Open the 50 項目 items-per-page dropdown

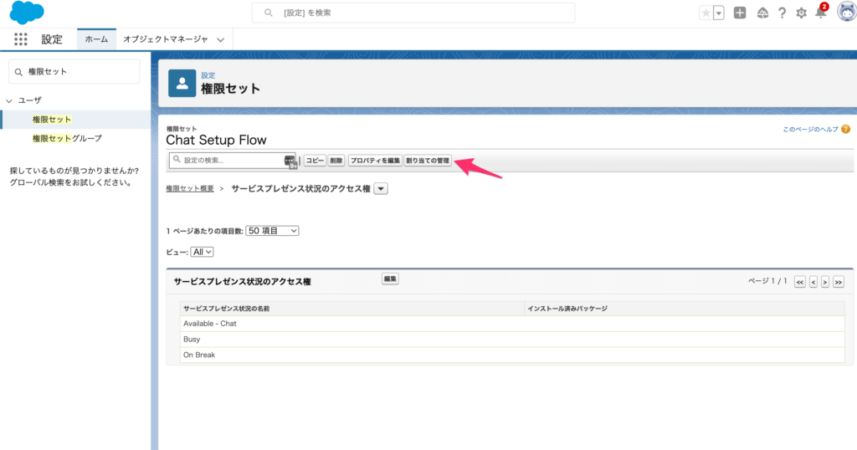(272, 231)
